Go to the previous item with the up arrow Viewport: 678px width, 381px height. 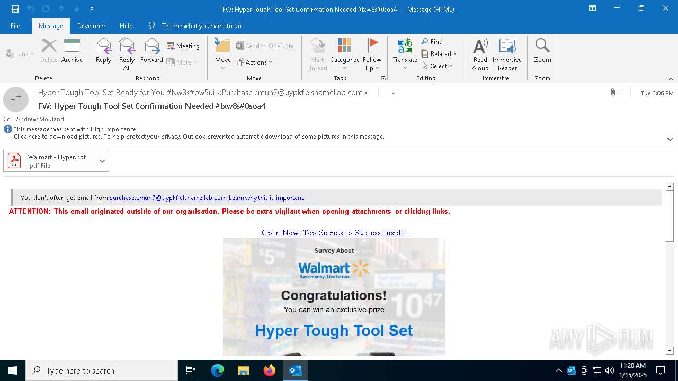click(61, 9)
